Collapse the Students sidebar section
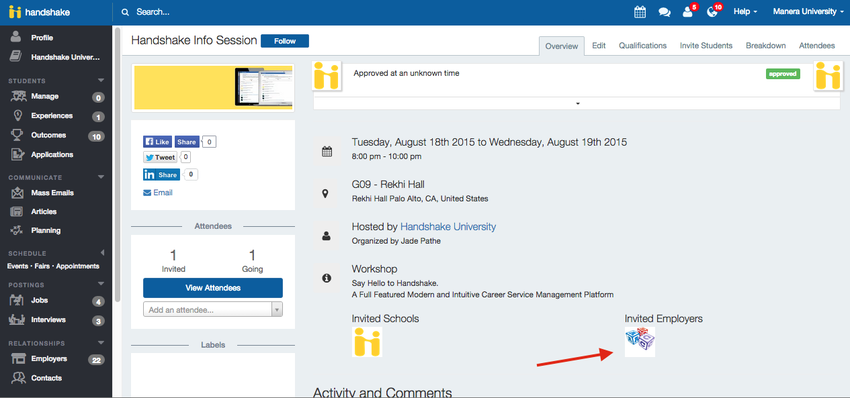Screen dimensions: 850x398 coord(101,81)
